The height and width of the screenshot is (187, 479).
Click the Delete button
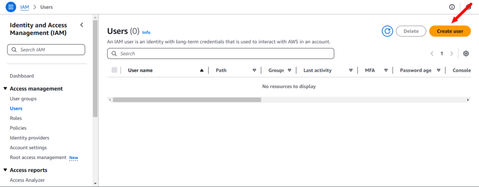(411, 31)
